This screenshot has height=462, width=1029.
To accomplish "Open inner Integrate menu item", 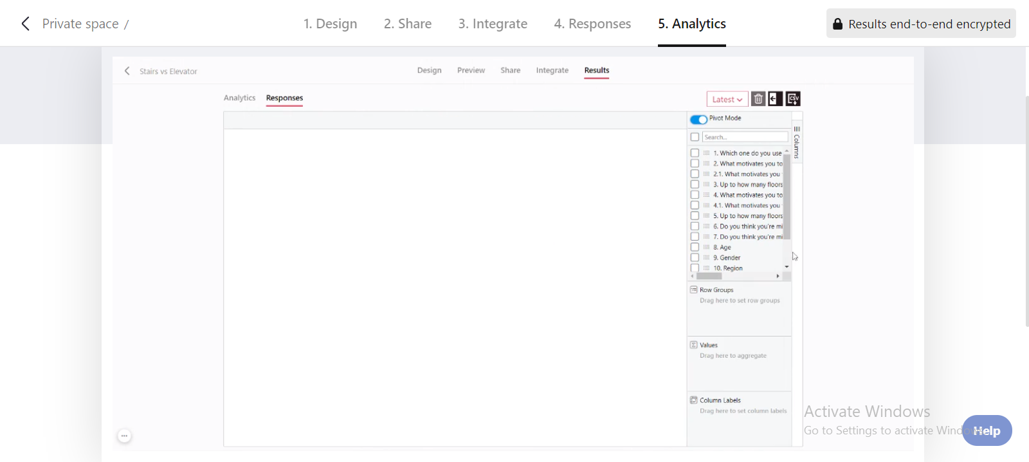I will pos(552,70).
